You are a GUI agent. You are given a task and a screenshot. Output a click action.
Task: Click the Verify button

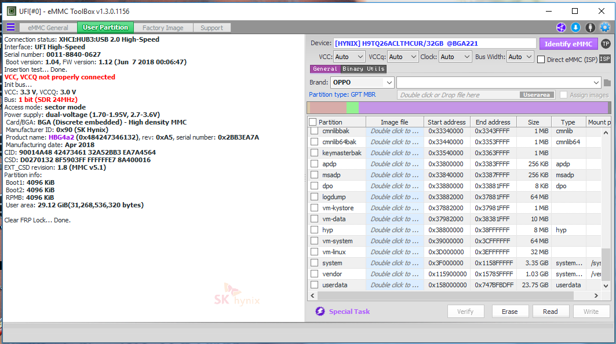[465, 312]
